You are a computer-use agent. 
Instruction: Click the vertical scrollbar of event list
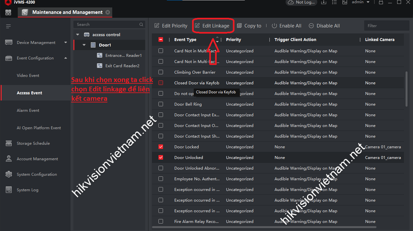pos(406,89)
